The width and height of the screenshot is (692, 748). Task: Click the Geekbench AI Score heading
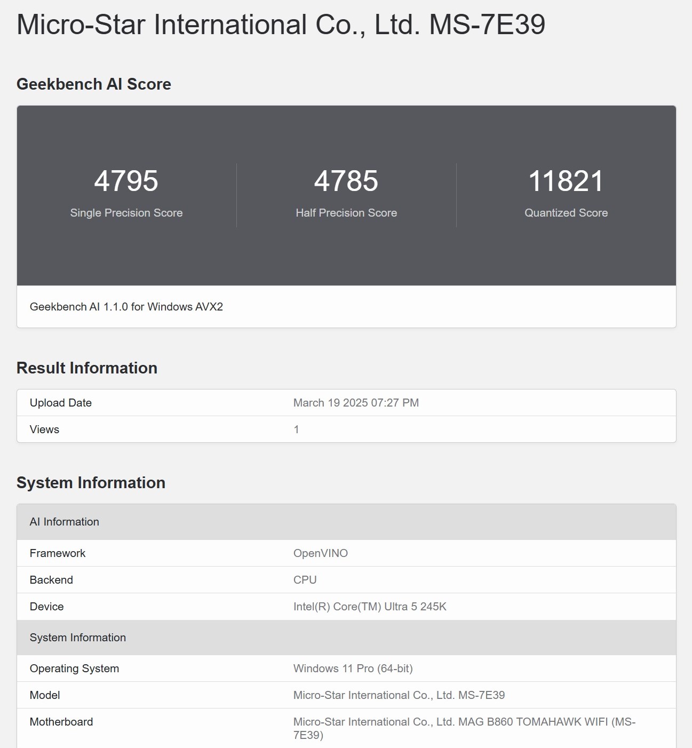[x=94, y=84]
